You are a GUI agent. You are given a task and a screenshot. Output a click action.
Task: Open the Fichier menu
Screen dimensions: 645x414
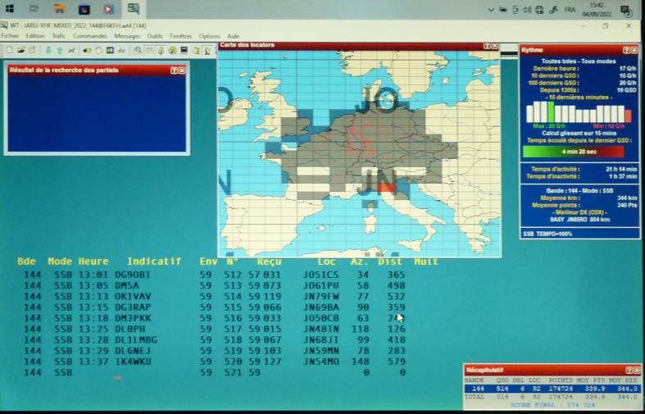(x=10, y=36)
